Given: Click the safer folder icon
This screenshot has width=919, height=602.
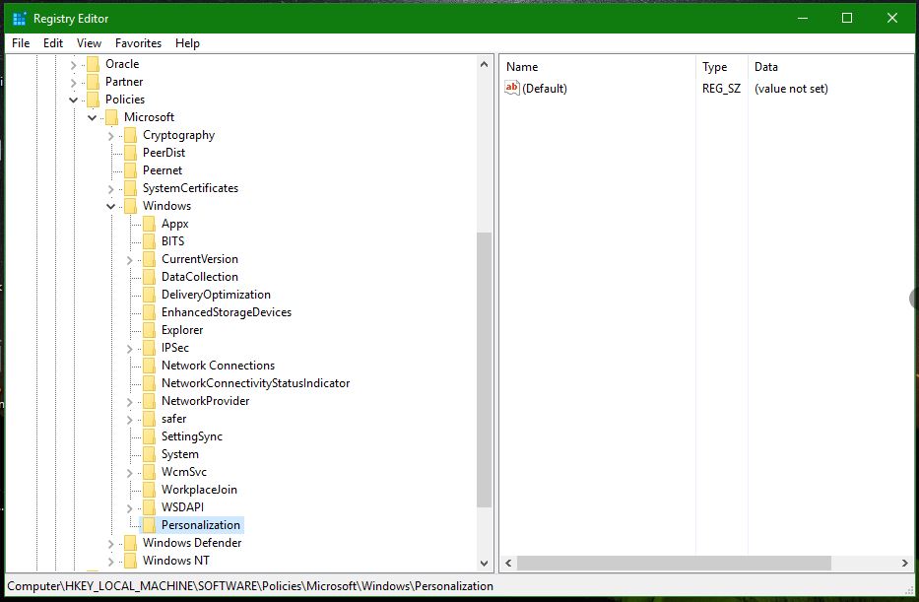Looking at the screenshot, I should [x=149, y=419].
